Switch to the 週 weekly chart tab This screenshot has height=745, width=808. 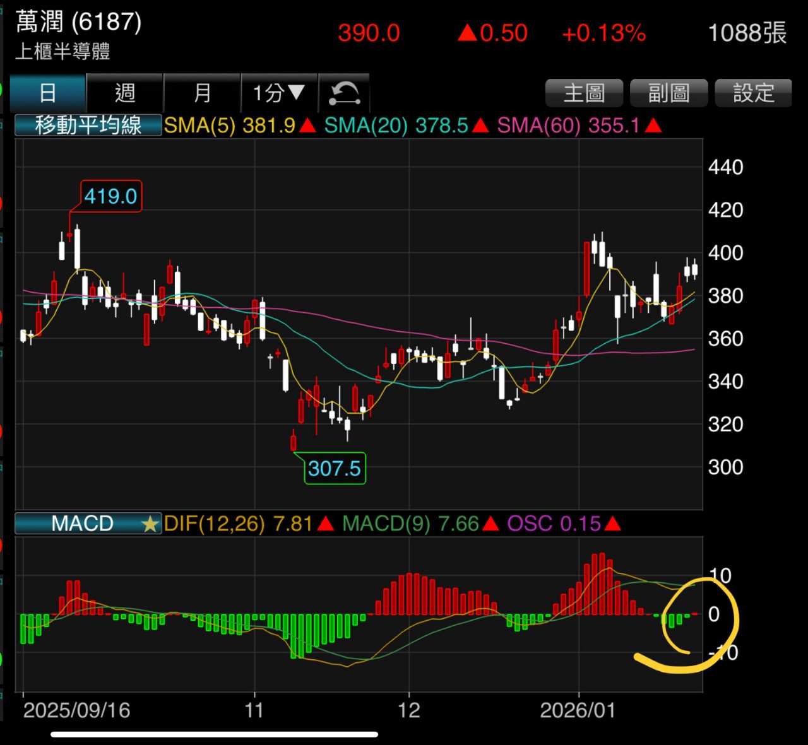point(125,93)
